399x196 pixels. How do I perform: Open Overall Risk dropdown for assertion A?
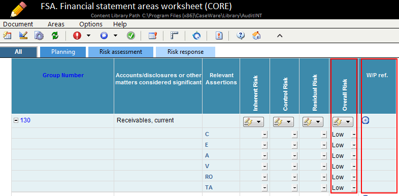pyautogui.click(x=353, y=156)
